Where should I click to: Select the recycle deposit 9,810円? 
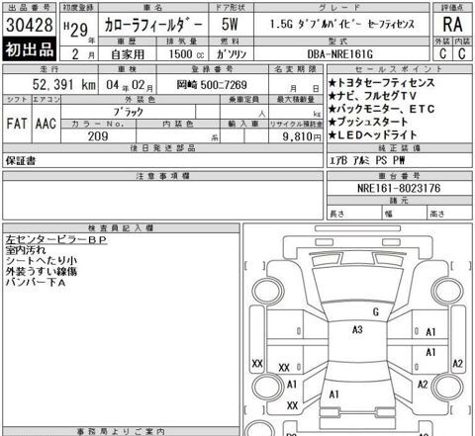(302, 136)
